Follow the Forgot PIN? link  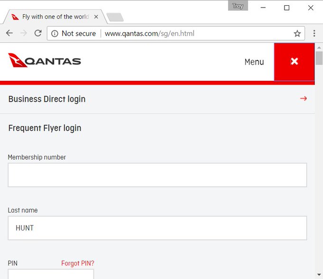pos(77,263)
